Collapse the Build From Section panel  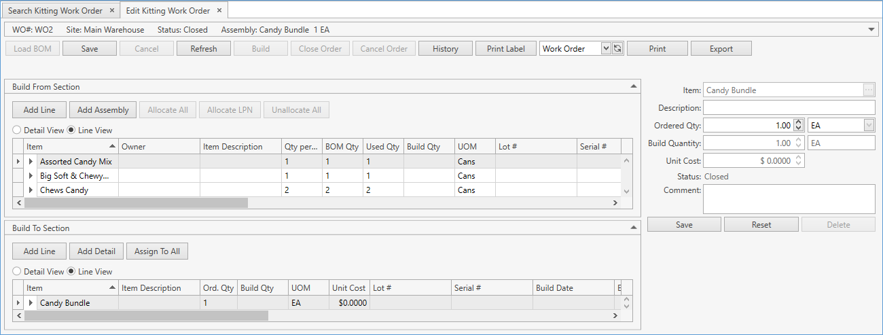633,87
